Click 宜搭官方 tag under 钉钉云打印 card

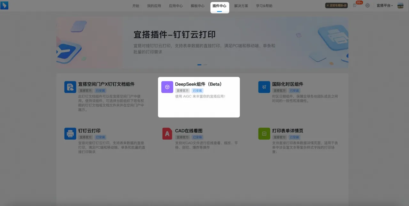click(x=86, y=137)
